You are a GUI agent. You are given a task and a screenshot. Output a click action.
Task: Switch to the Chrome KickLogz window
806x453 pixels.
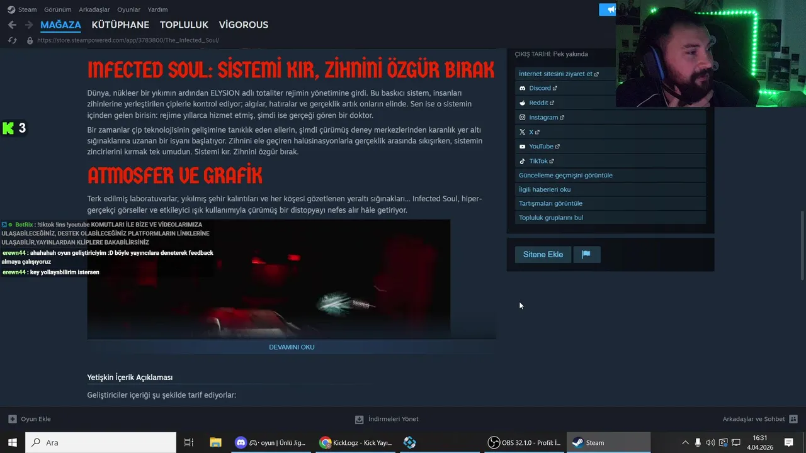click(355, 442)
